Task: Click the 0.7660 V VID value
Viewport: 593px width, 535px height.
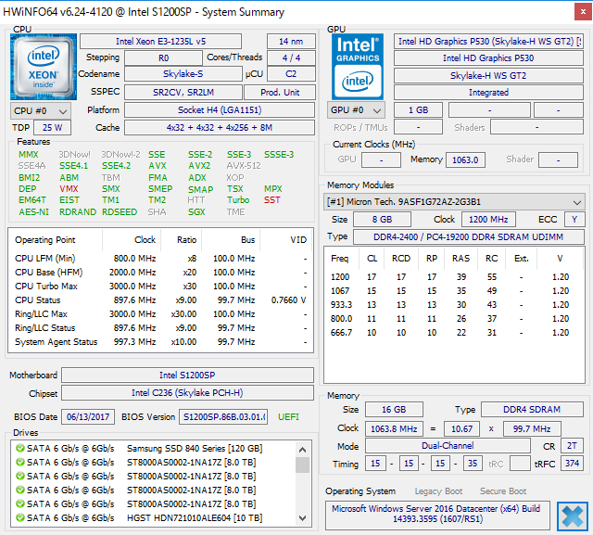Action: coord(288,300)
